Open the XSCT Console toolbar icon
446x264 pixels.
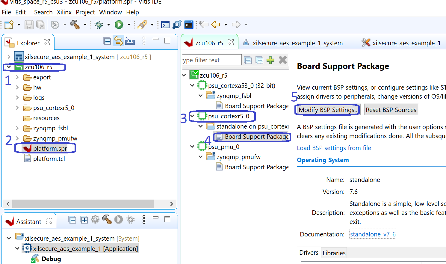coord(165,25)
